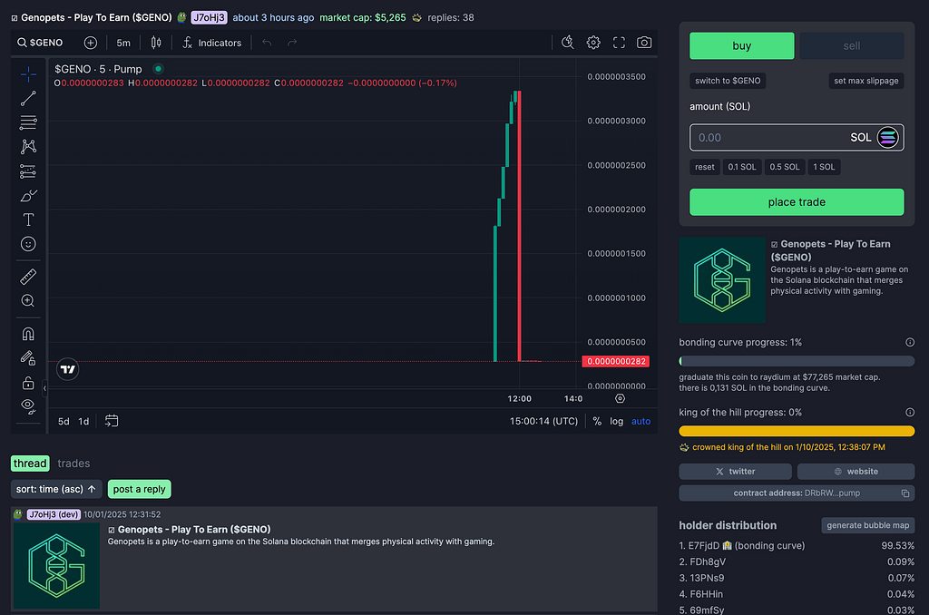Viewport: 929px width, 615px height.
Task: Click post a reply button
Action: (139, 490)
